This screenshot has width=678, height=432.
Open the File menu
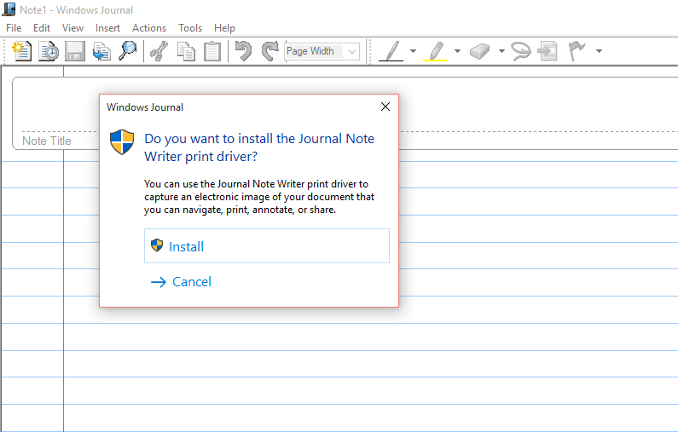pos(14,28)
